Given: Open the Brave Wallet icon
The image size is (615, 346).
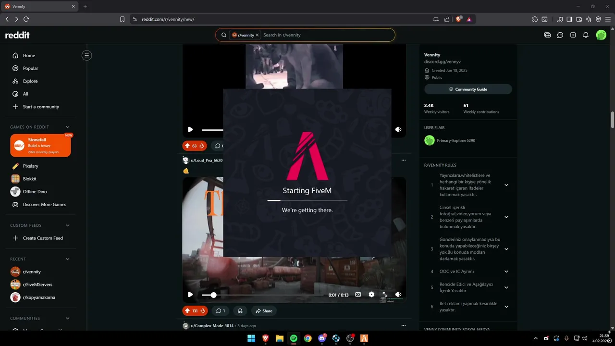Looking at the screenshot, I should 579,19.
